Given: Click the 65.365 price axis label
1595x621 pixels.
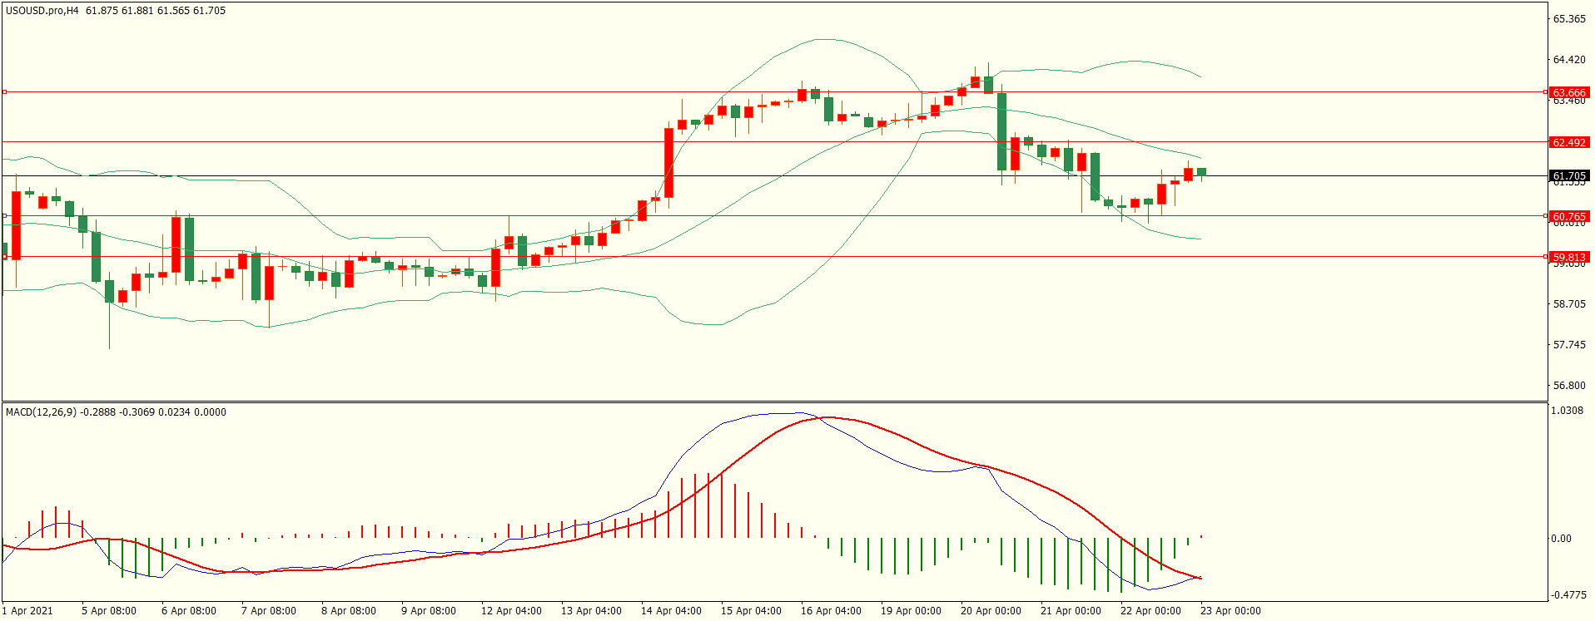Looking at the screenshot, I should coord(1569,19).
